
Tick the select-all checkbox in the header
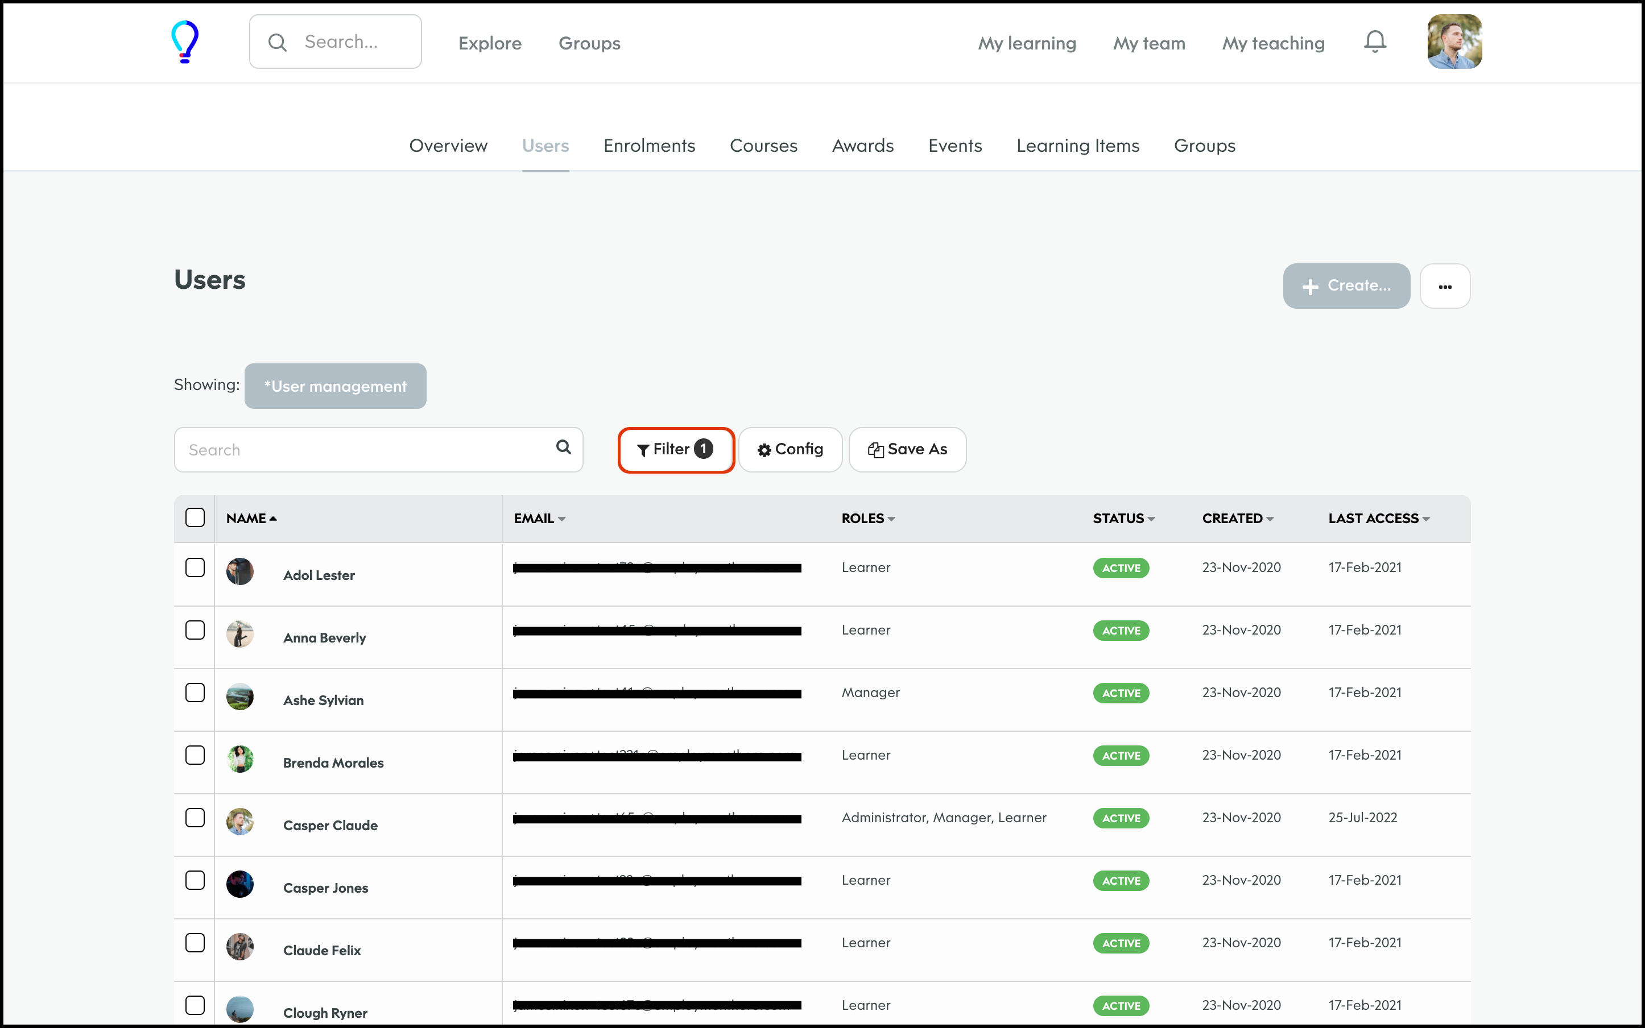coord(195,517)
